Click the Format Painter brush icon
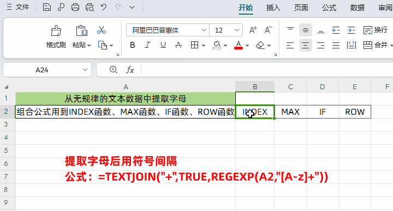Screen dimensions: 393x211 pos(56,30)
